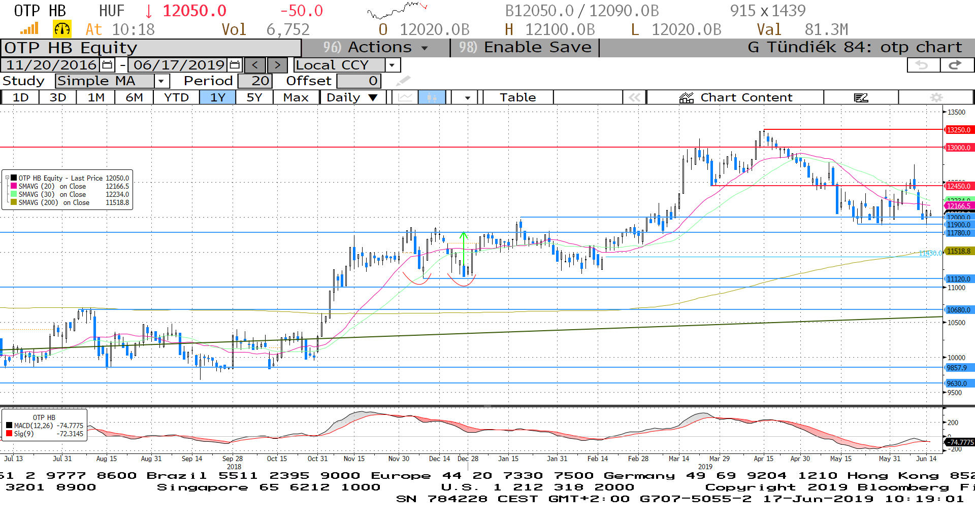This screenshot has width=975, height=527.
Task: Click the start date field 11/20/2016
Action: 51,65
